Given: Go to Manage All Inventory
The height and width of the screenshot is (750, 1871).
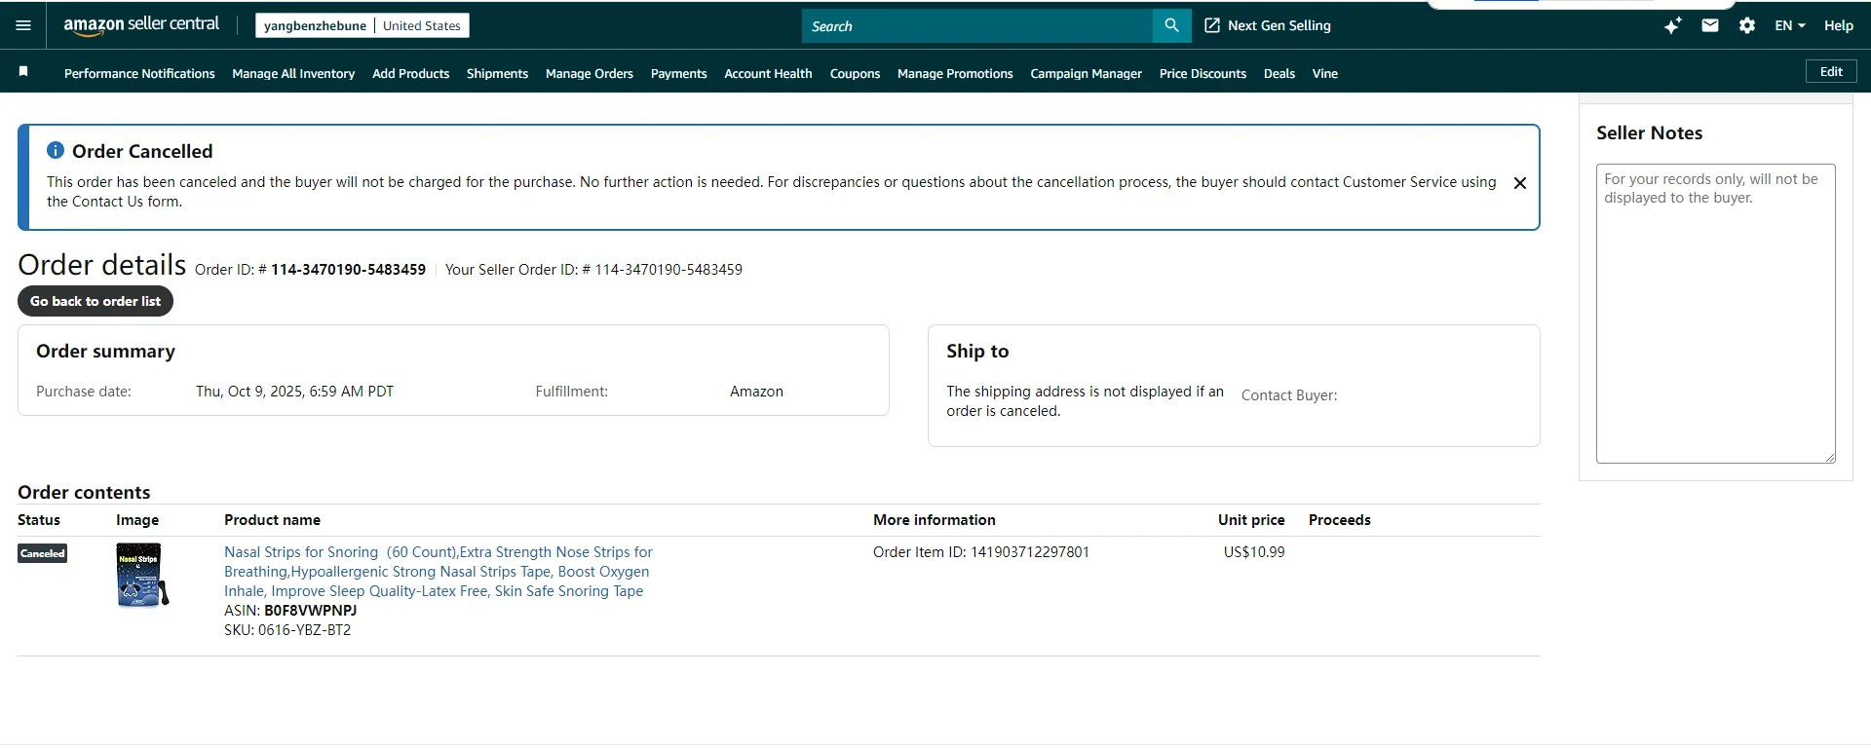Looking at the screenshot, I should [x=293, y=73].
